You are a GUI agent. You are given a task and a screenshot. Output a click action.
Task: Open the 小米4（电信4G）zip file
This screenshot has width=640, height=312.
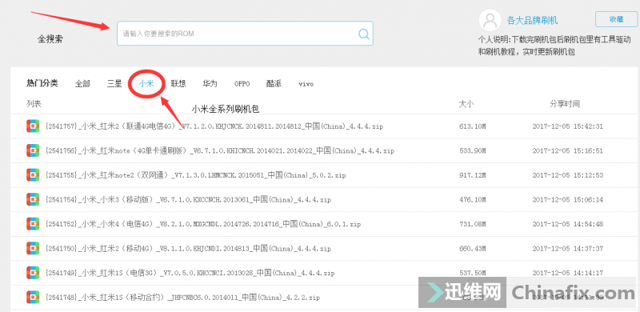pos(203,224)
